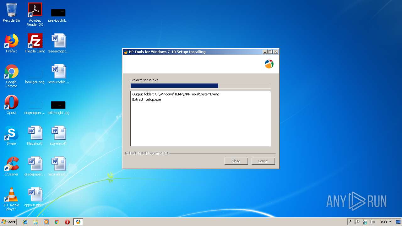Click the 'Extract: setup.exe' log entry

tap(147, 100)
